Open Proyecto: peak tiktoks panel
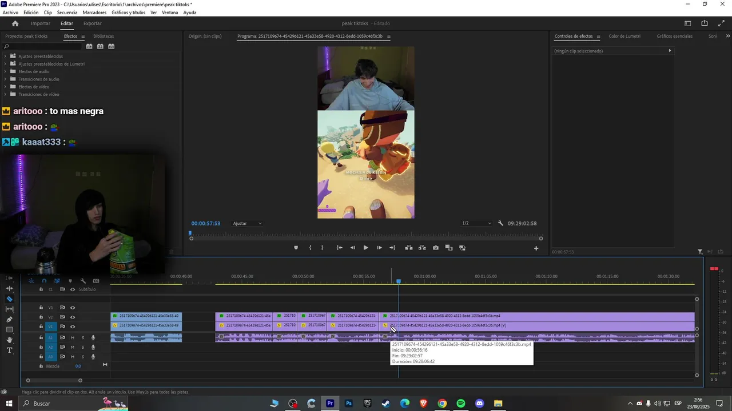The height and width of the screenshot is (411, 732). click(26, 36)
